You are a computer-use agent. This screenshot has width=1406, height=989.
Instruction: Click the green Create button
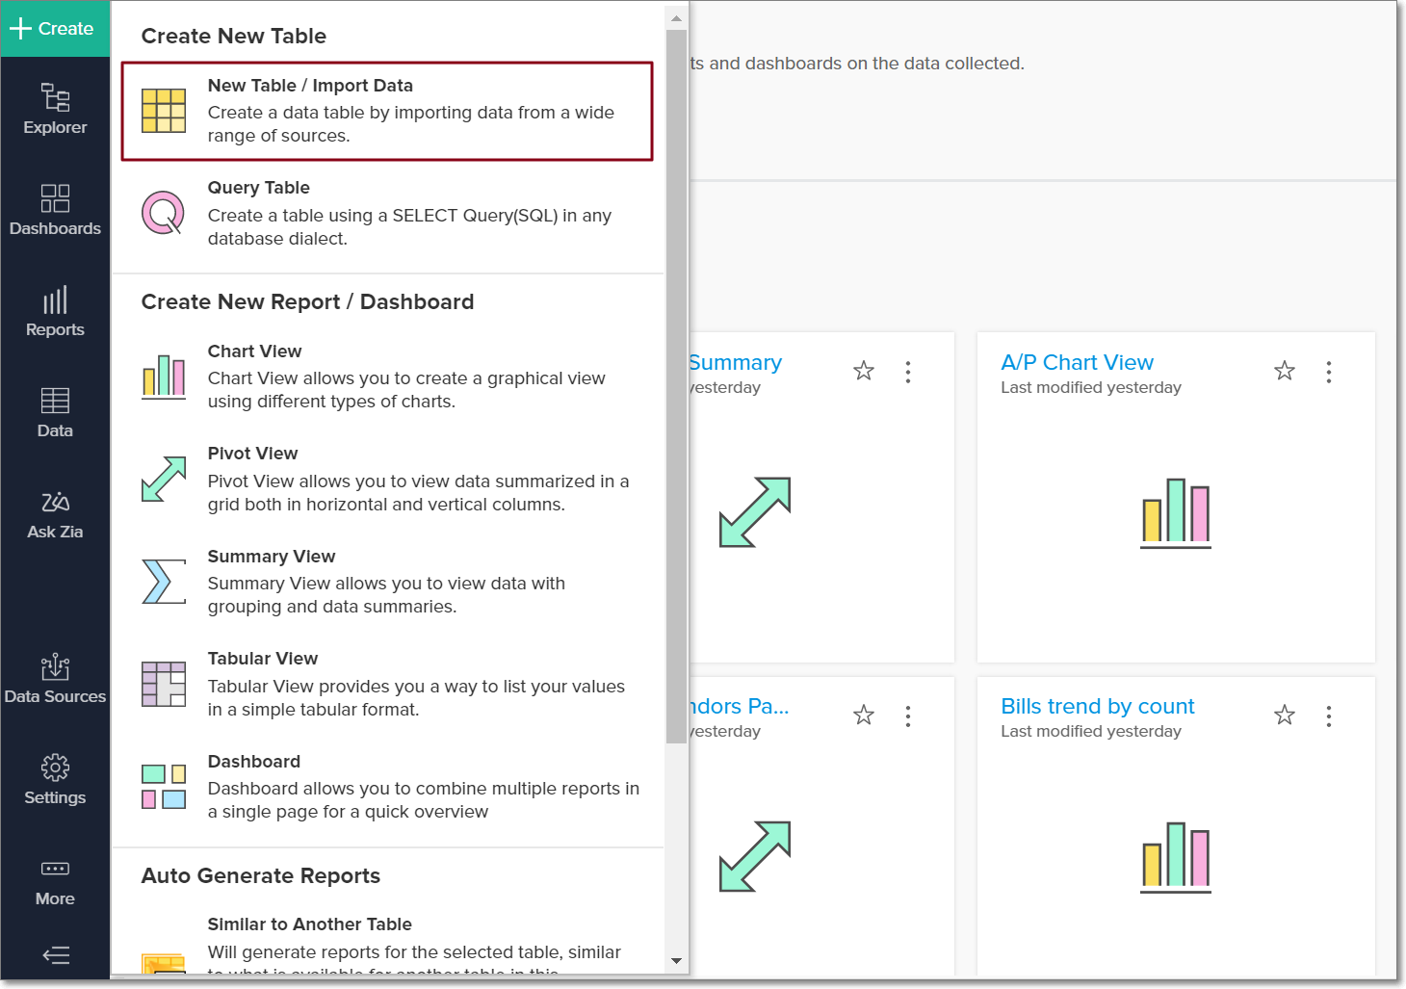pyautogui.click(x=55, y=29)
